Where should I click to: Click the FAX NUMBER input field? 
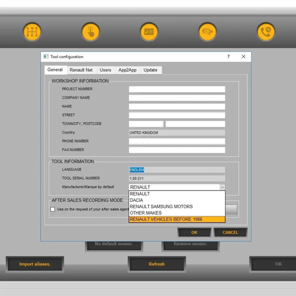click(x=177, y=150)
